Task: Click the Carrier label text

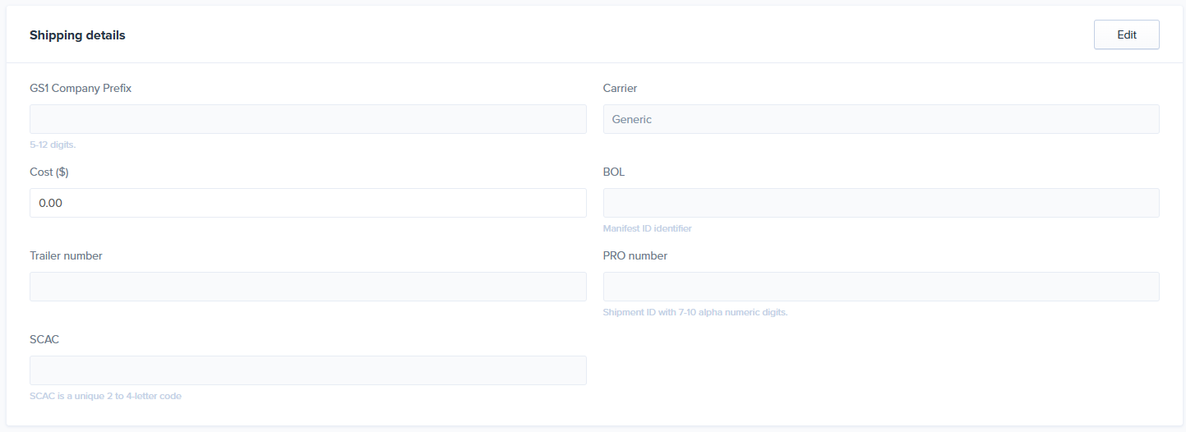Action: (620, 89)
